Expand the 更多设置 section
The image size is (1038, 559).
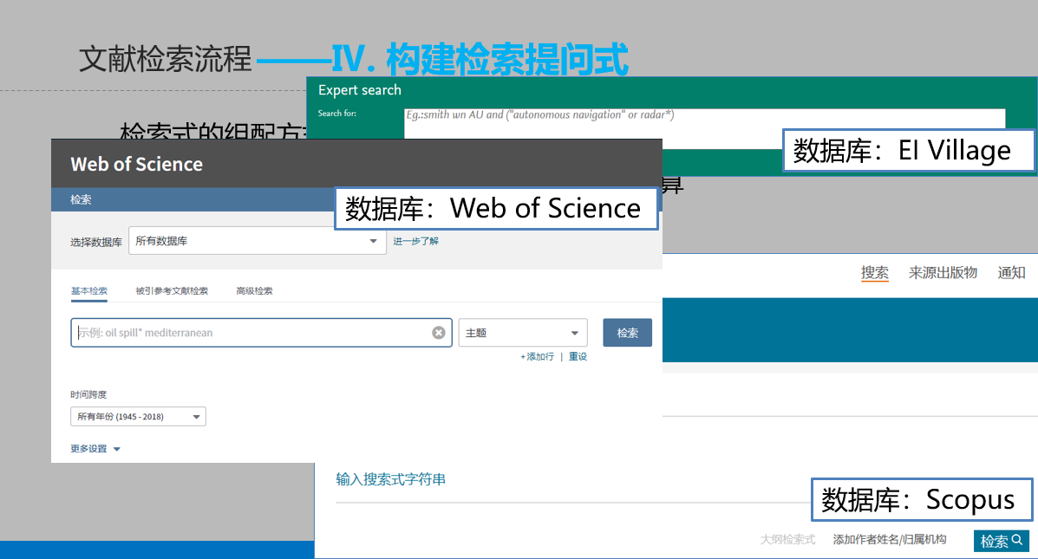click(95, 449)
